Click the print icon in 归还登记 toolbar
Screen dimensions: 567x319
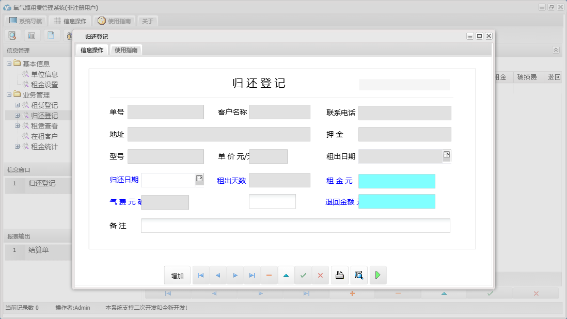340,275
